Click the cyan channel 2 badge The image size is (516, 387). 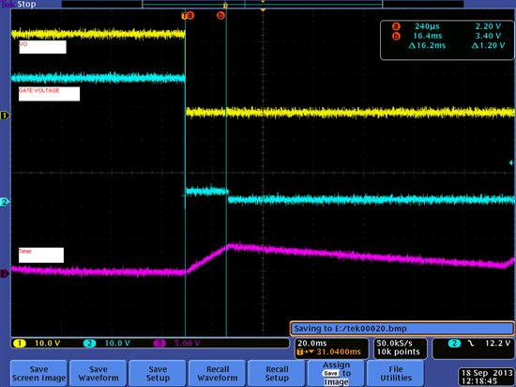[89, 343]
